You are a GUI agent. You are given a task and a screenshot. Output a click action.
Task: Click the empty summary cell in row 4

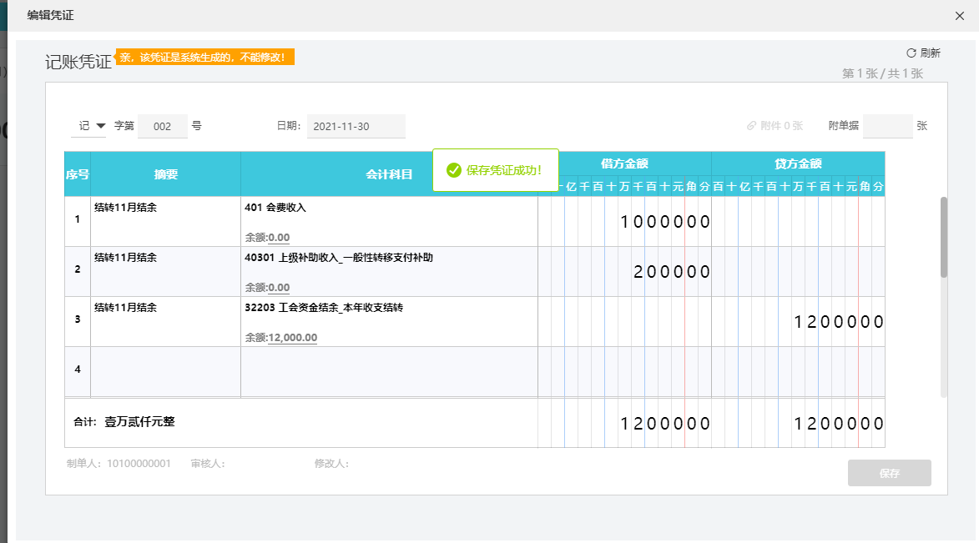coord(165,371)
